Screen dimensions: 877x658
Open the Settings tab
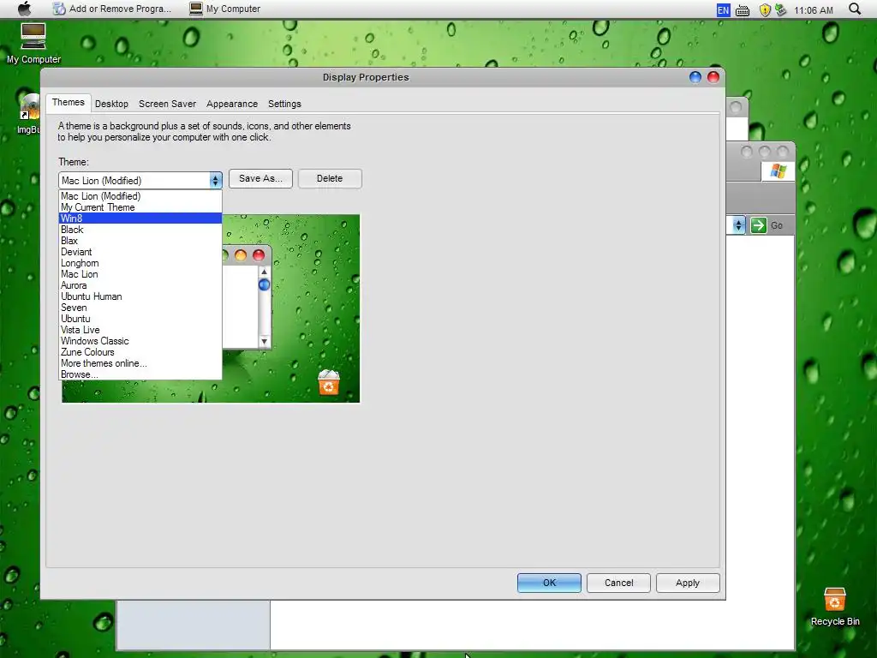tap(284, 104)
